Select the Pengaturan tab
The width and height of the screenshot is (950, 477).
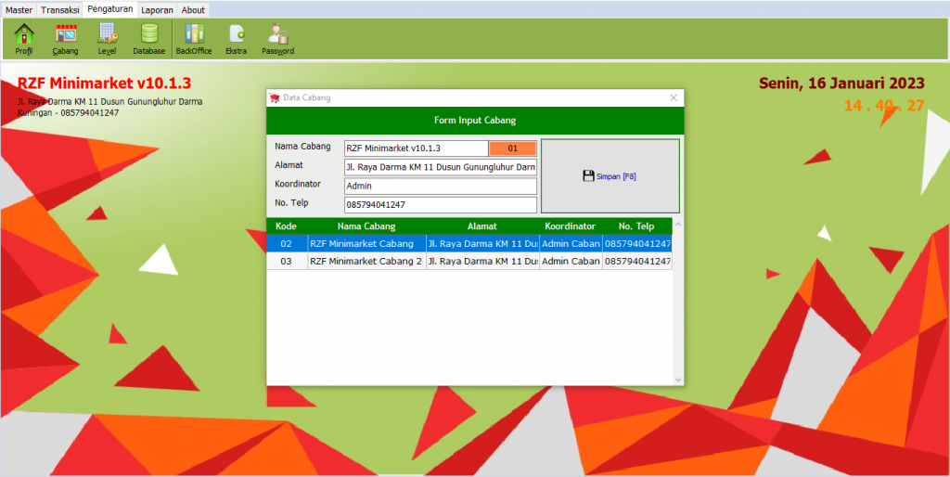click(110, 9)
